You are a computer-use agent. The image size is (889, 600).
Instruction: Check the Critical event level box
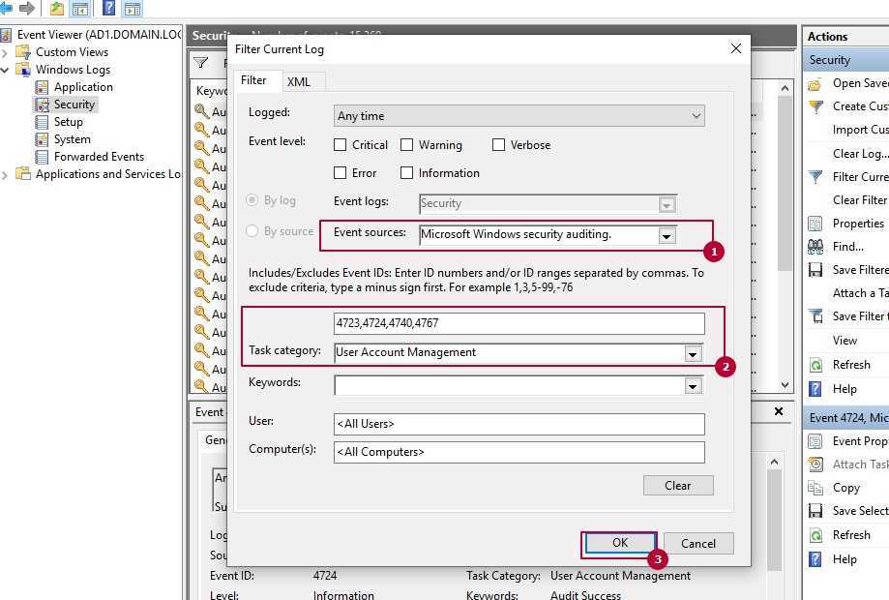tap(341, 145)
